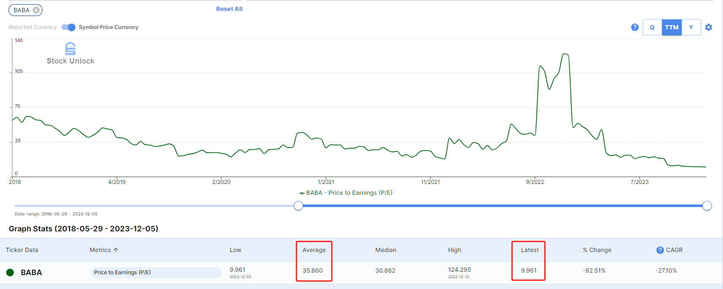Screen dimensions: 723x289
Task: Click the Median column header
Action: click(x=386, y=250)
